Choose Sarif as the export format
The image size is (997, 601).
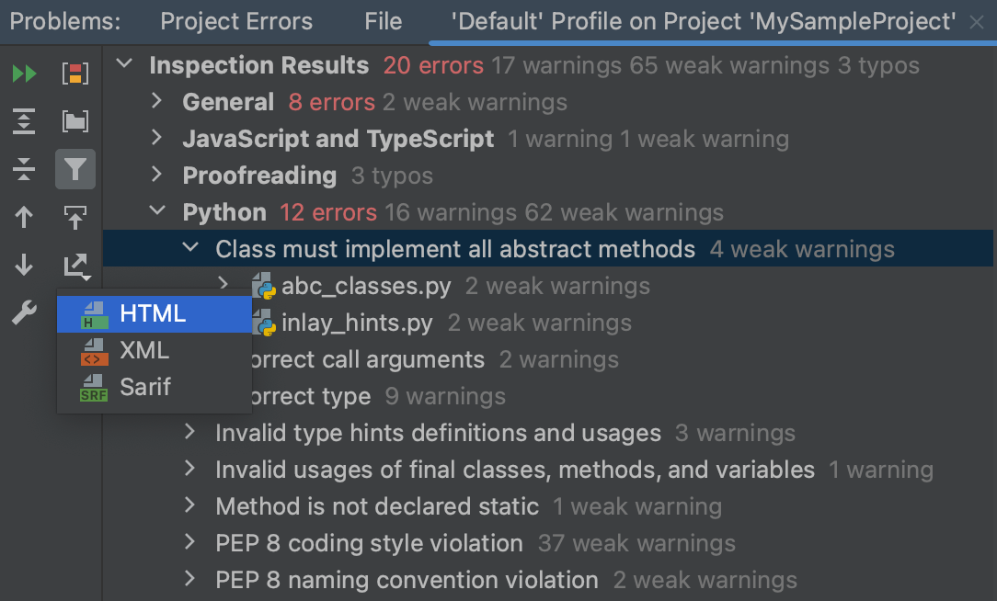(x=145, y=387)
